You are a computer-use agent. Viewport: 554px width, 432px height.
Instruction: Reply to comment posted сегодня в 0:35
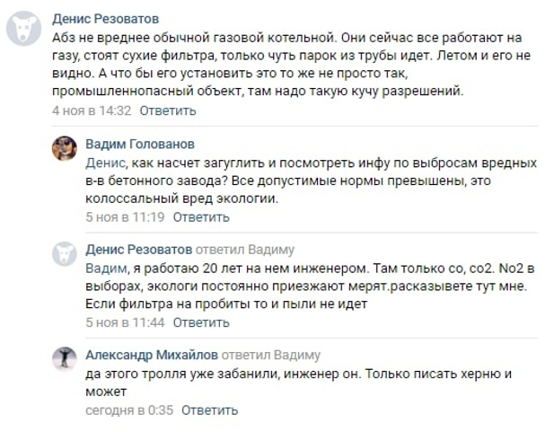click(209, 410)
